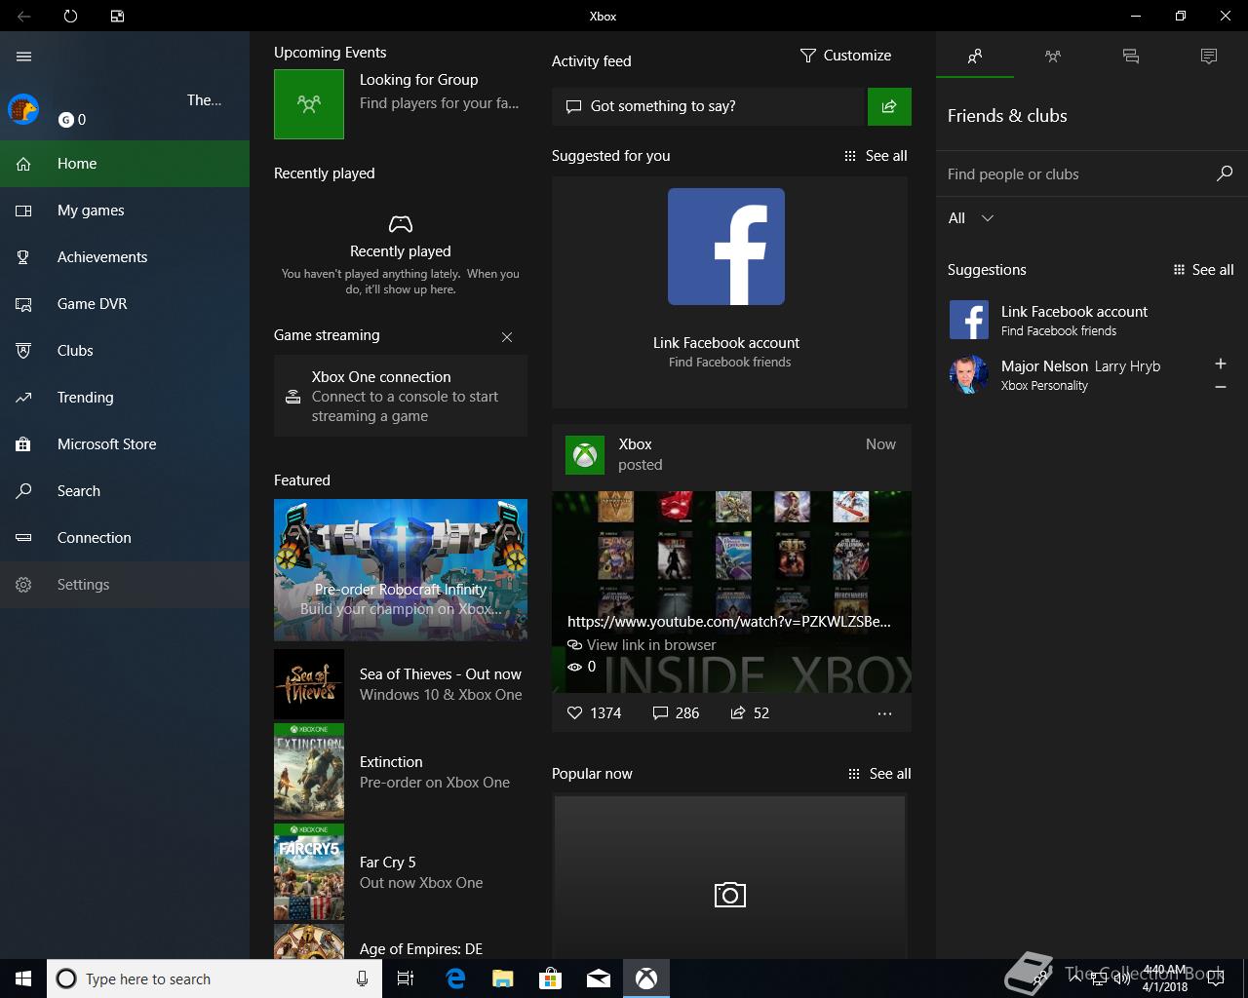See all Suggested for you items
The width and height of the screenshot is (1248, 998).
tap(876, 156)
